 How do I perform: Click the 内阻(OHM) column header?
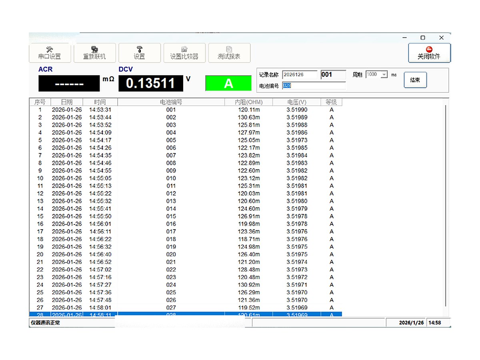point(249,102)
